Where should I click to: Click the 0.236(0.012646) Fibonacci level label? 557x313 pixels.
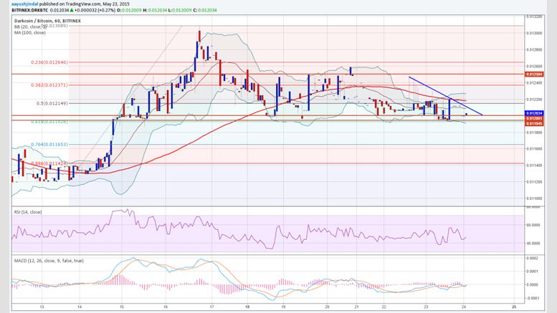click(x=49, y=62)
